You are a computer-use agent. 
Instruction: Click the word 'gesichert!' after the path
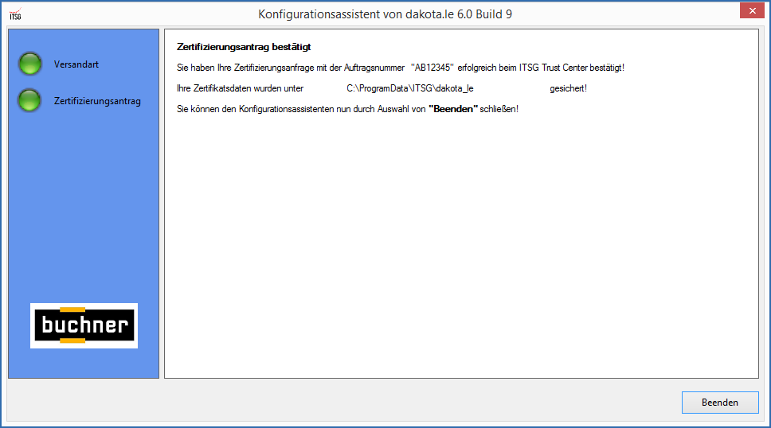(x=568, y=88)
